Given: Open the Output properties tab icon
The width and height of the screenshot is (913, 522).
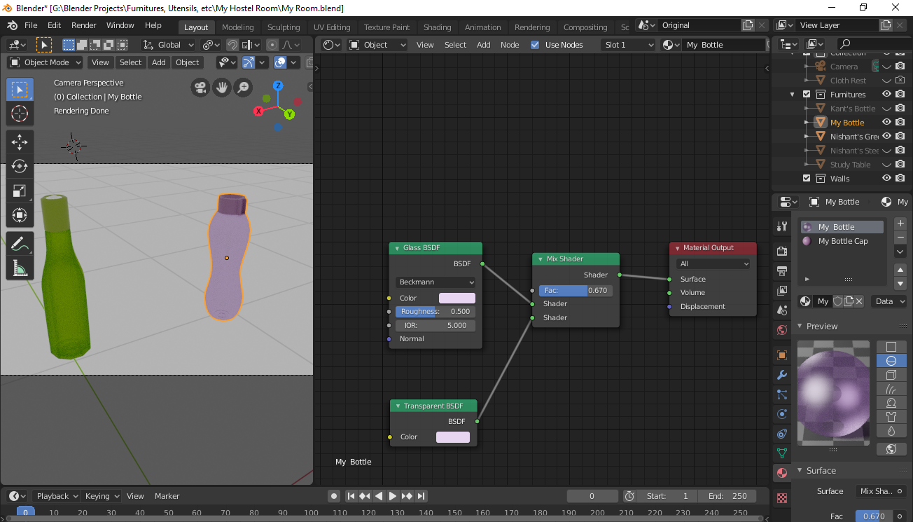Looking at the screenshot, I should tap(782, 270).
